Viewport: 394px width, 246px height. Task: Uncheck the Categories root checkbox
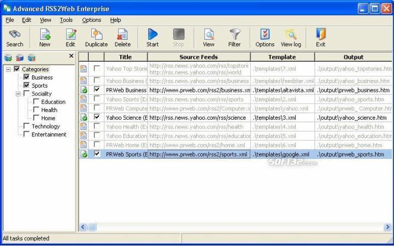tap(17, 69)
